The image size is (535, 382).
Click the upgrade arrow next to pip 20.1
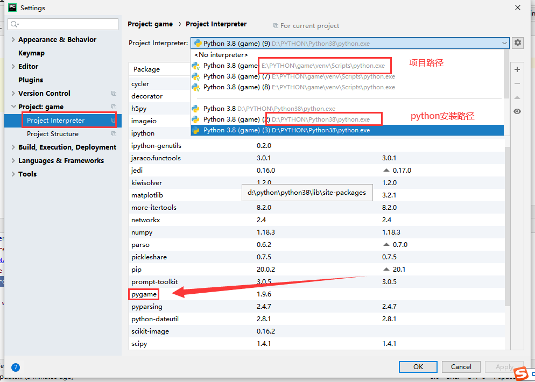click(386, 269)
